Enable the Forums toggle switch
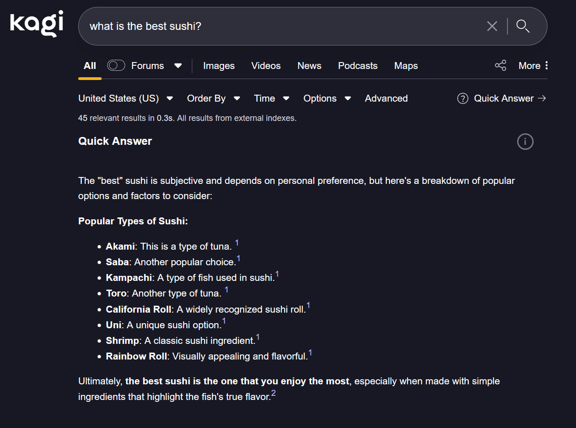The width and height of the screenshot is (576, 428). (116, 65)
